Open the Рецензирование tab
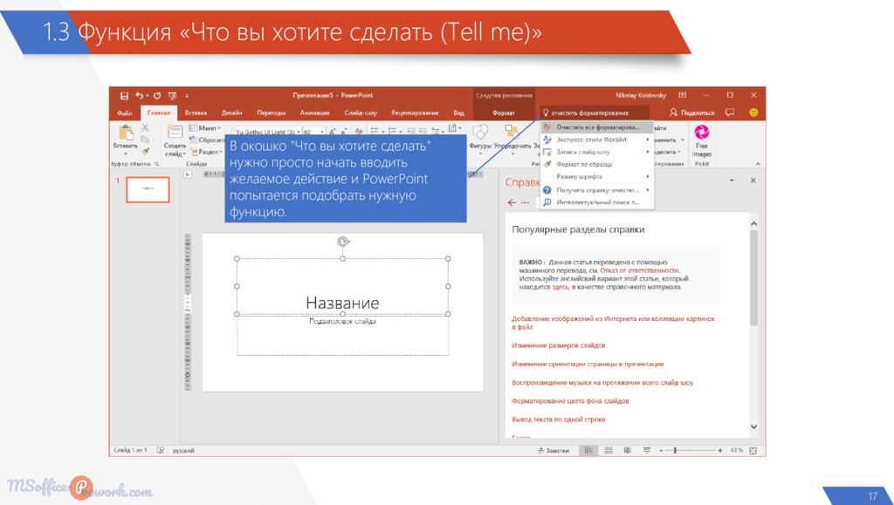Image resolution: width=894 pixels, height=505 pixels. point(415,113)
